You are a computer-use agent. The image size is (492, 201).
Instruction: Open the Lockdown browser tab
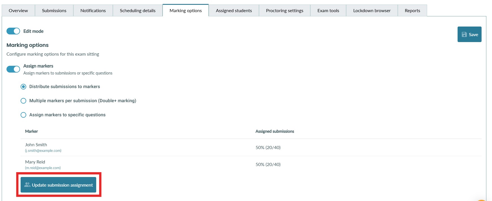tap(372, 11)
